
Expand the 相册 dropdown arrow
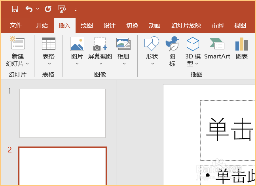pyautogui.click(x=124, y=64)
